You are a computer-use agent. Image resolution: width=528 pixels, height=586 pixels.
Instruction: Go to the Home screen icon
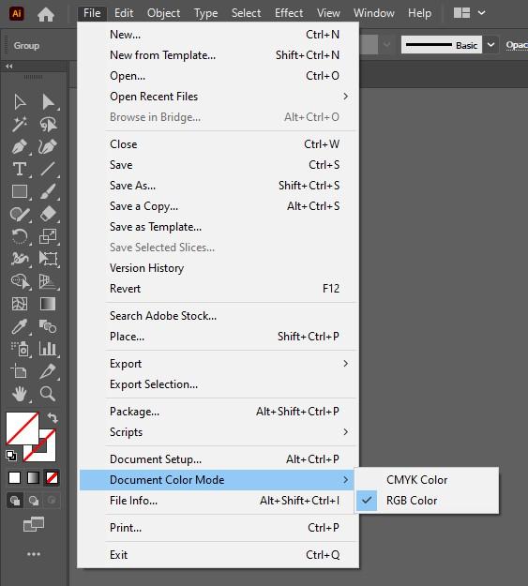click(46, 14)
